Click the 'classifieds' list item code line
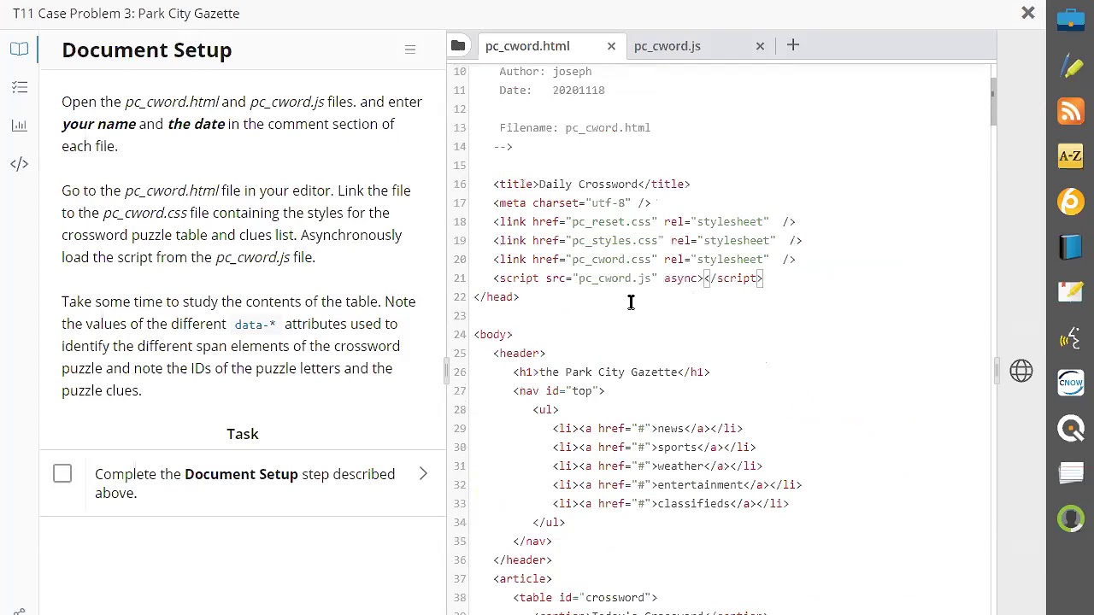Viewport: 1094px width, 615px height. pos(671,504)
